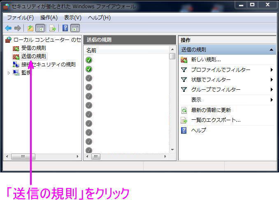
Task: Click the funnel icon beside 状態でフィルター
Action: coord(184,79)
